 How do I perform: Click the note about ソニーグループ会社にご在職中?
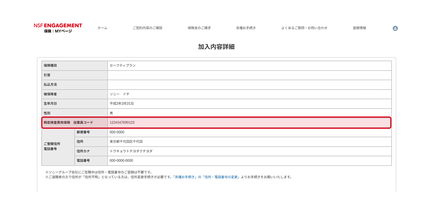tap(99, 172)
